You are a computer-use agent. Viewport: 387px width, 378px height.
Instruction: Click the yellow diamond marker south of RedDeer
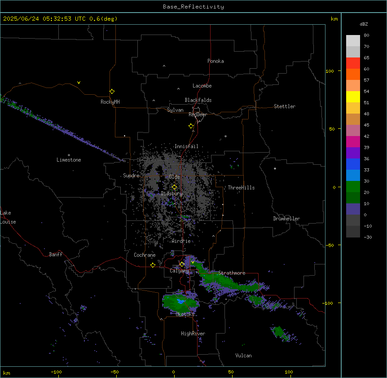[191, 126]
